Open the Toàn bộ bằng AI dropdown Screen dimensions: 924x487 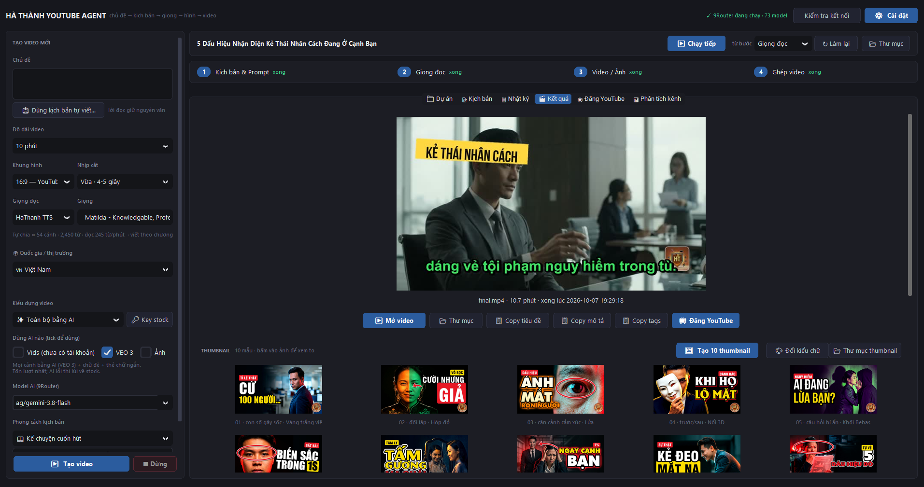[68, 320]
